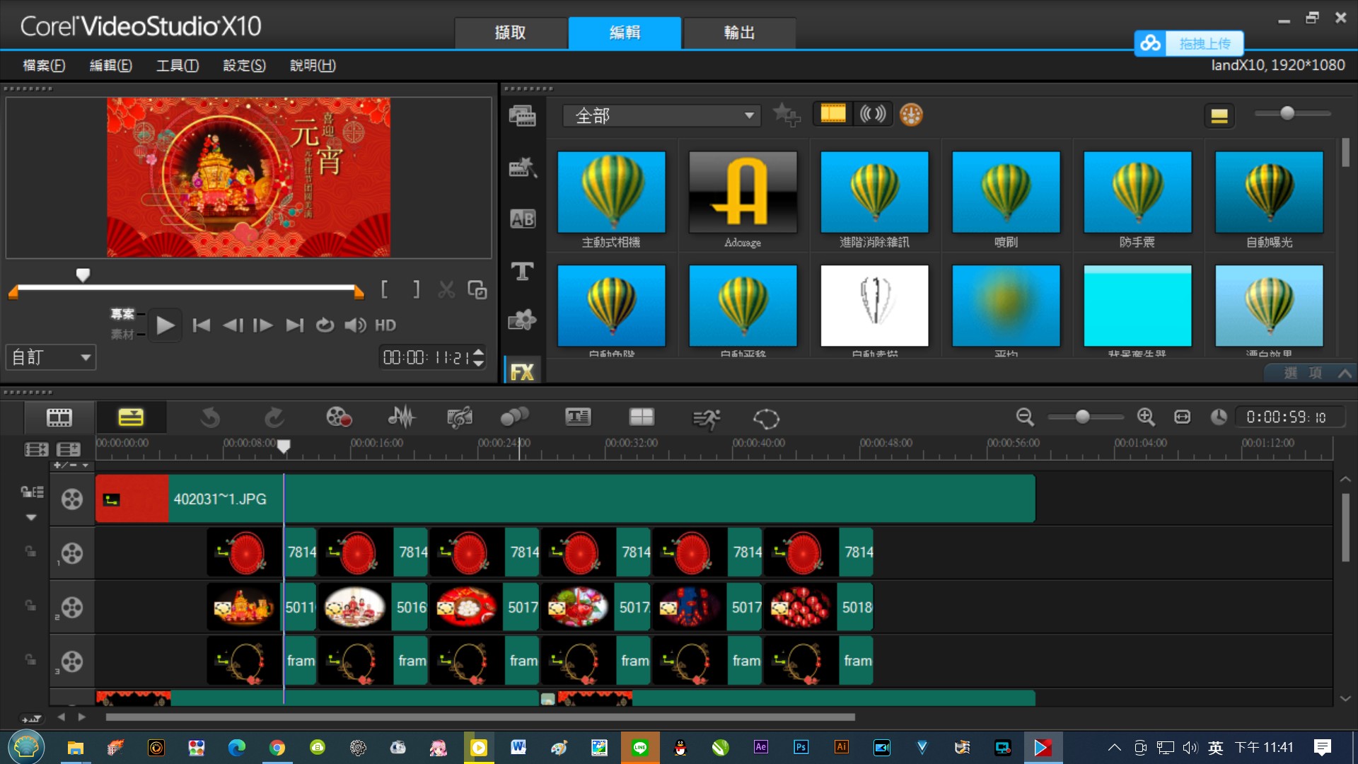Step to next frame
The image size is (1358, 764).
click(263, 325)
